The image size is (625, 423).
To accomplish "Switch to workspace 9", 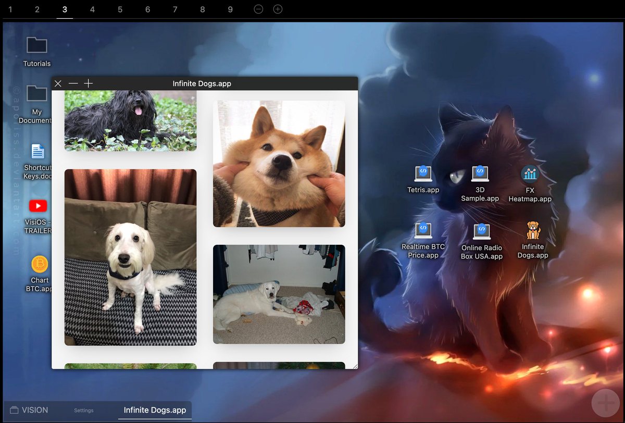I will pyautogui.click(x=230, y=9).
